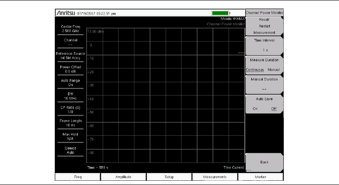Open the Time Interval setting
Screen dimensions: 339x185
(x=264, y=45)
